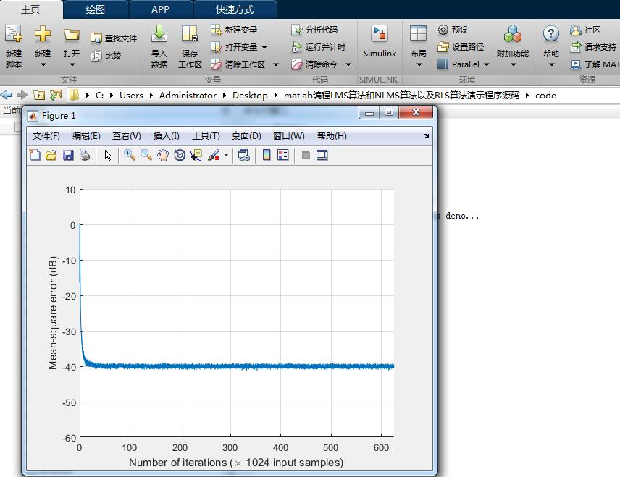Insert Legend via Figure 1 toolbar icon
620x477 pixels.
click(283, 155)
